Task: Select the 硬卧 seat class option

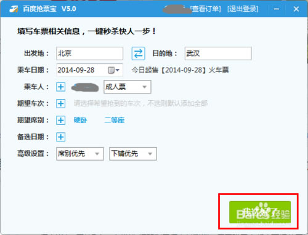Action: pos(80,120)
